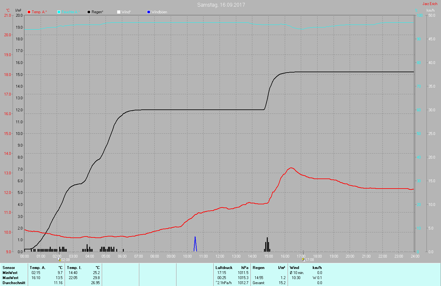Click the wind maximum time "10:30"
This screenshot has width=441, height=286.
(x=296, y=278)
